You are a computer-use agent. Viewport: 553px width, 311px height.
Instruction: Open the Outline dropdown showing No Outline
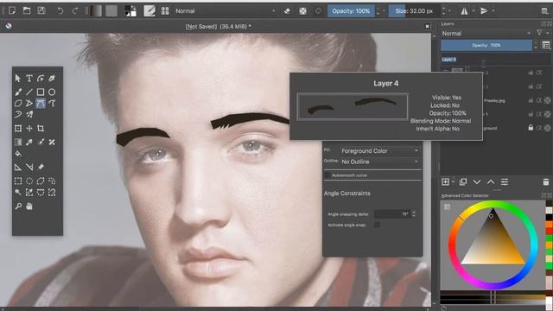pyautogui.click(x=380, y=162)
